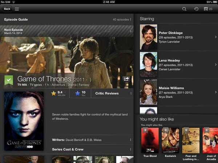The height and width of the screenshot is (163, 218).
Task: Open Peter Dinklage's photo
Action: pos(149,37)
